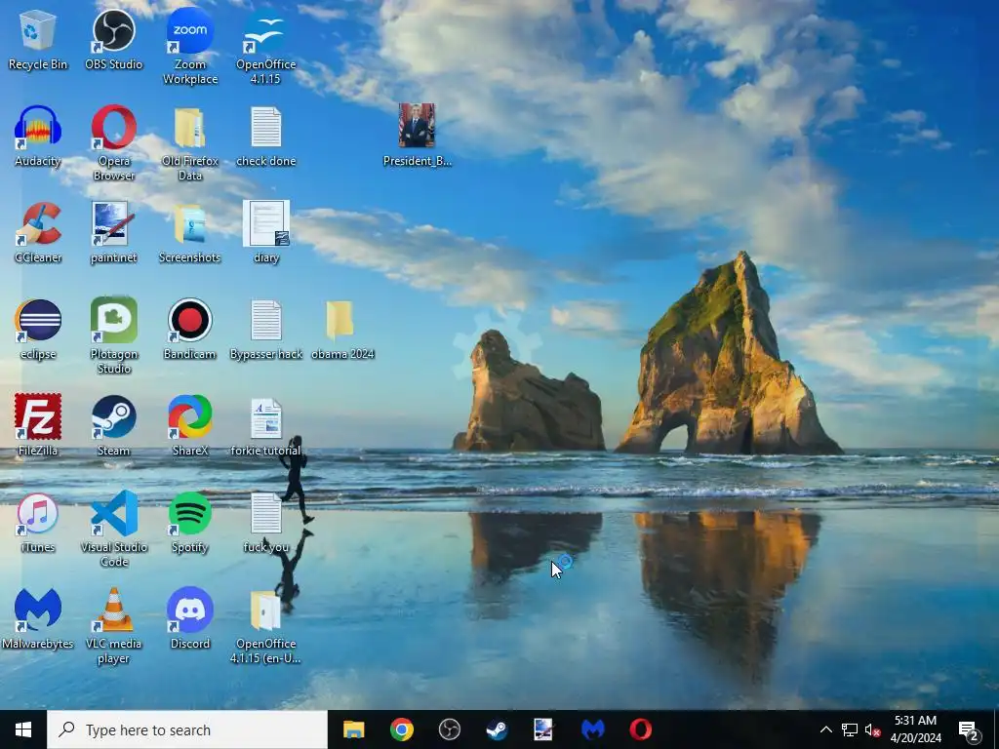Open Steam from the taskbar
Screen dimensions: 999x749
(497, 729)
